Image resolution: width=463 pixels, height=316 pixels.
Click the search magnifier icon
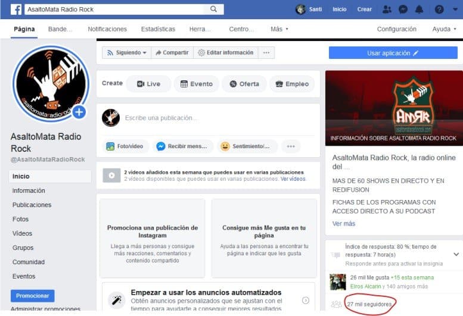[x=214, y=10]
